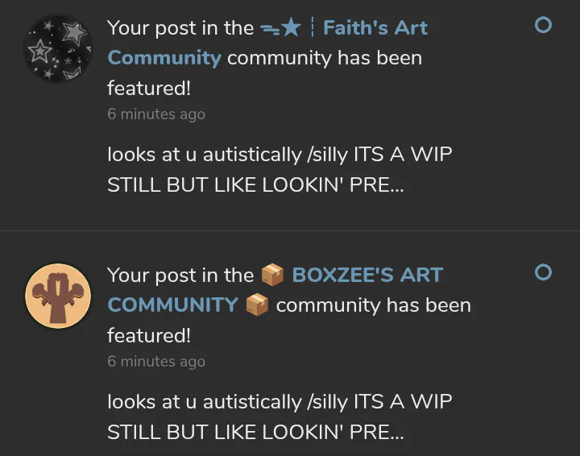Click 'community has been' text in Boxzee's notification
The image size is (580, 456).
(x=374, y=305)
